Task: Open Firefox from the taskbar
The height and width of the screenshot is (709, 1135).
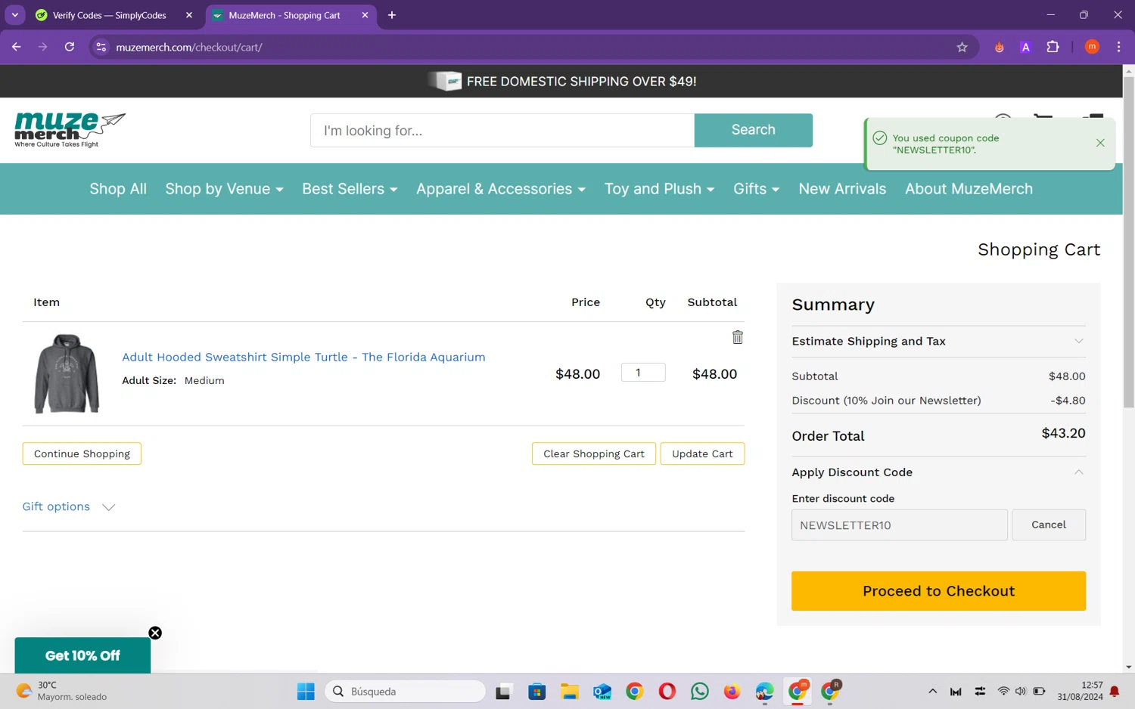Action: point(732,691)
